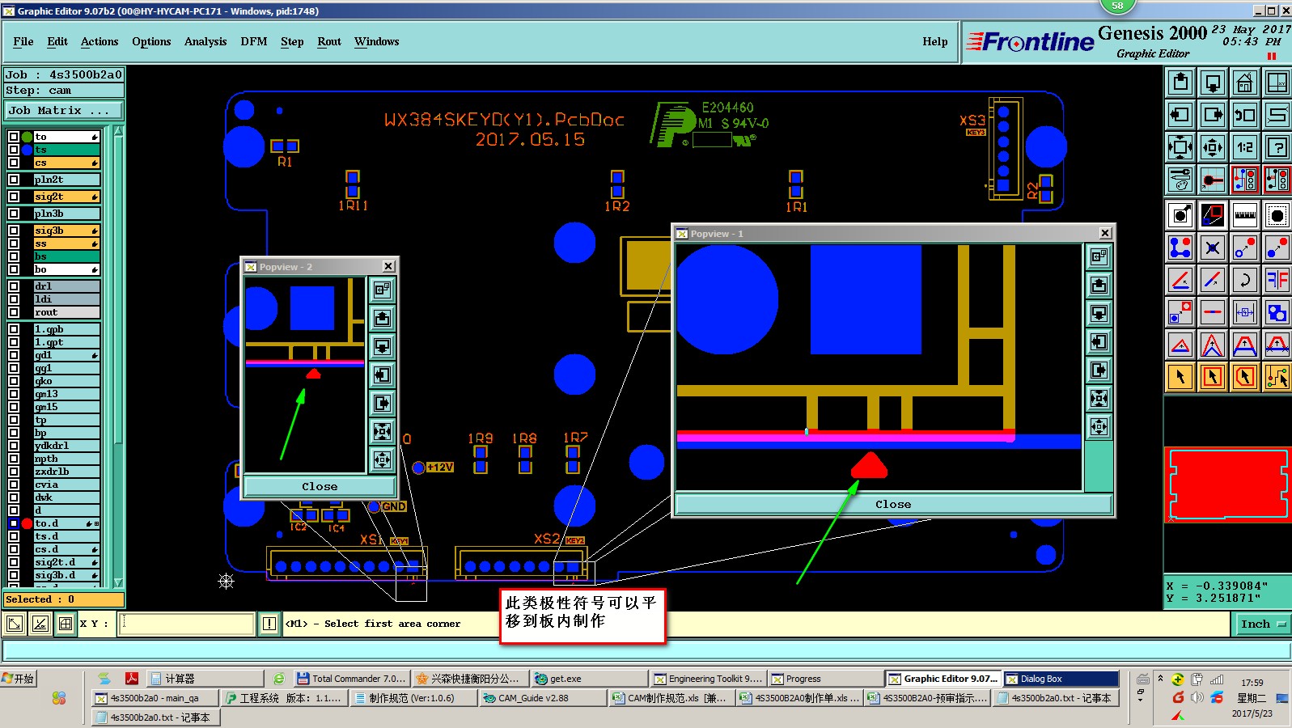Toggle the checkbox for layer 'rout'
Viewport: 1292px width, 728px height.
(x=14, y=312)
